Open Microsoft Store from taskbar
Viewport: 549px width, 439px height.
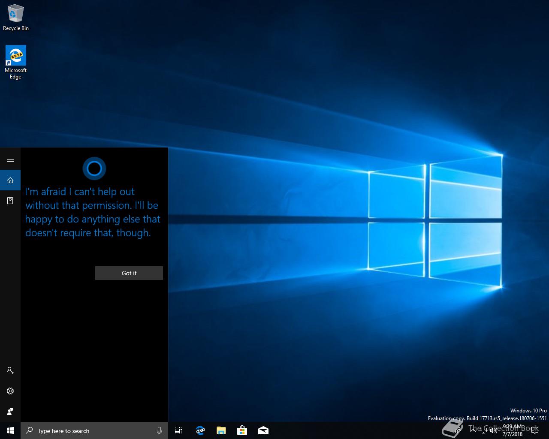click(x=242, y=430)
